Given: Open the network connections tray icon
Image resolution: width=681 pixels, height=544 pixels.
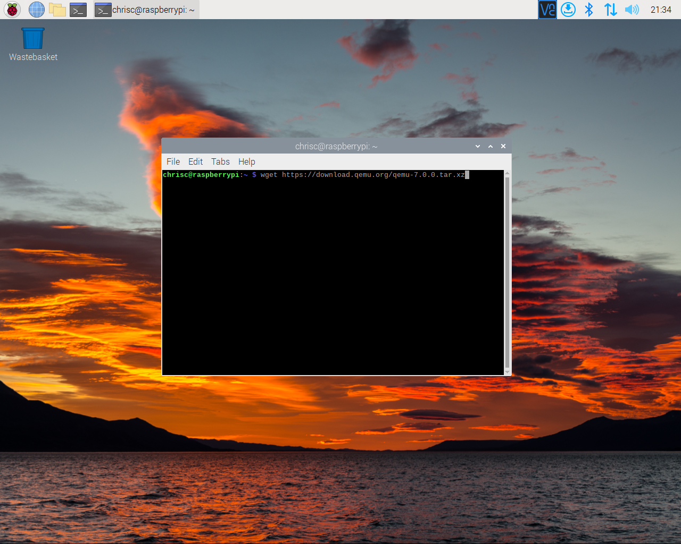Looking at the screenshot, I should click(610, 10).
